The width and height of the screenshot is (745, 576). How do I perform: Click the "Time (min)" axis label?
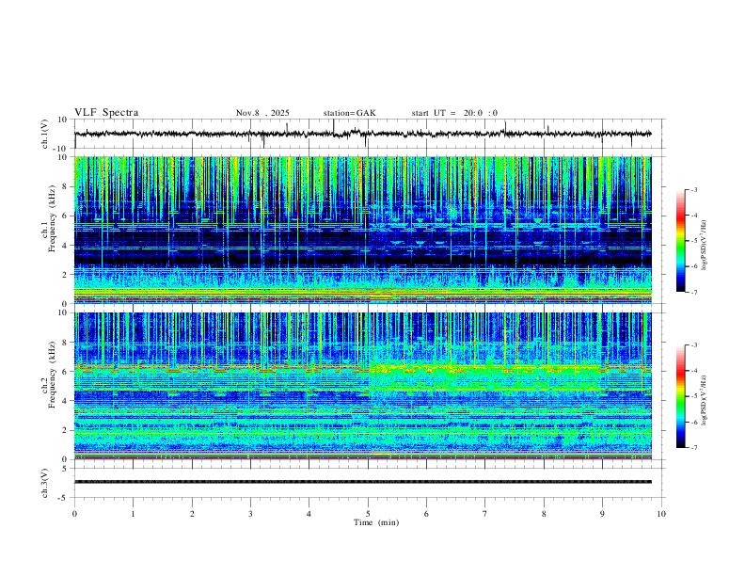(376, 522)
